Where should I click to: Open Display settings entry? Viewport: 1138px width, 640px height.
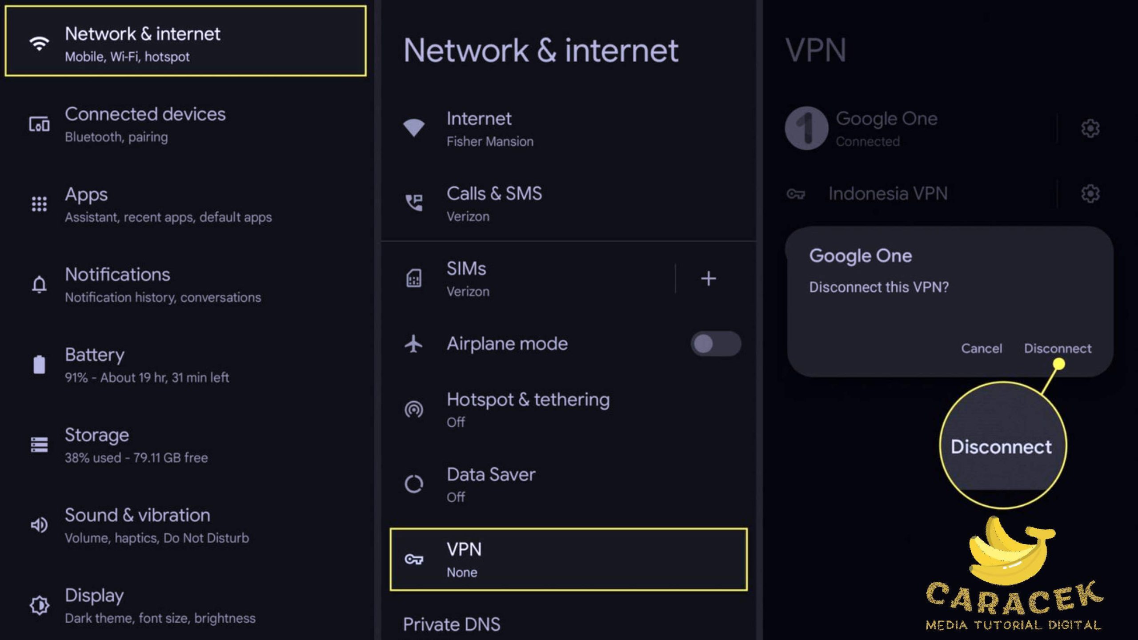coord(160,605)
